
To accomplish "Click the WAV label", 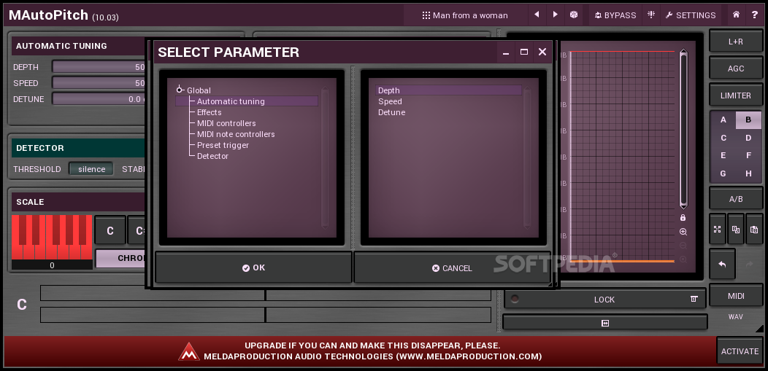I will tap(735, 317).
